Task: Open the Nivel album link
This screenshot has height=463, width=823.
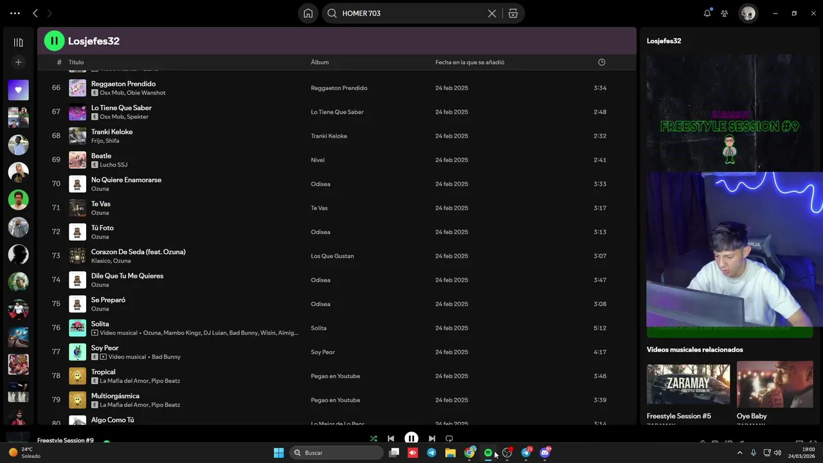Action: click(318, 160)
